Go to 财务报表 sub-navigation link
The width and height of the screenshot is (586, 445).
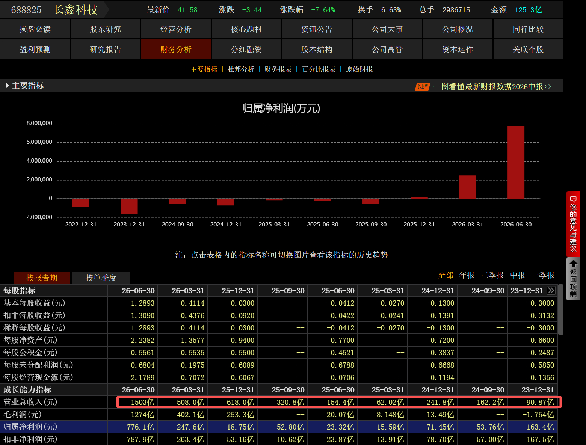(x=278, y=69)
